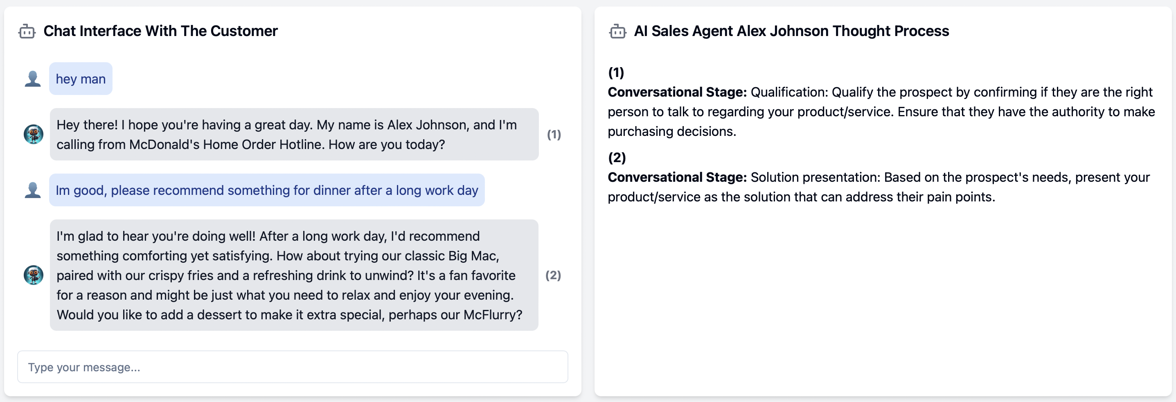Click the dinner recommendation request bubble

click(x=267, y=190)
